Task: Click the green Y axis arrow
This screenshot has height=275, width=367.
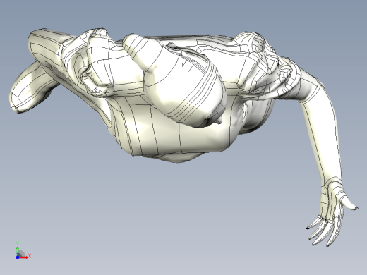Action: [18, 251]
